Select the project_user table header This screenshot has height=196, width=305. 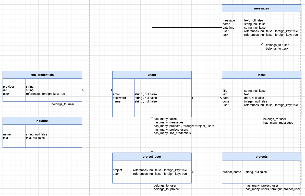coord(152,156)
